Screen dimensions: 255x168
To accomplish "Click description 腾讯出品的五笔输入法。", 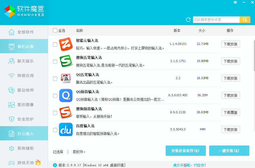I will [x=94, y=82].
